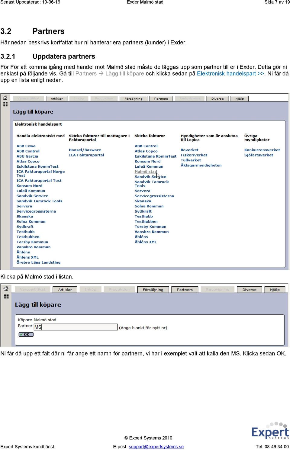Click ABB Control under Handla elektroniskt med
This screenshot has width=290, height=450.
tap(28, 151)
